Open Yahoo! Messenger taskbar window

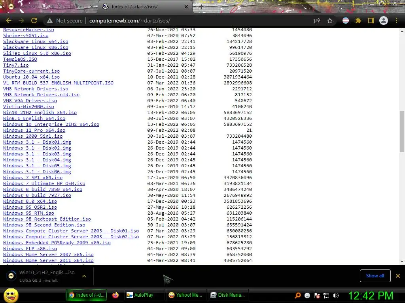click(186, 295)
